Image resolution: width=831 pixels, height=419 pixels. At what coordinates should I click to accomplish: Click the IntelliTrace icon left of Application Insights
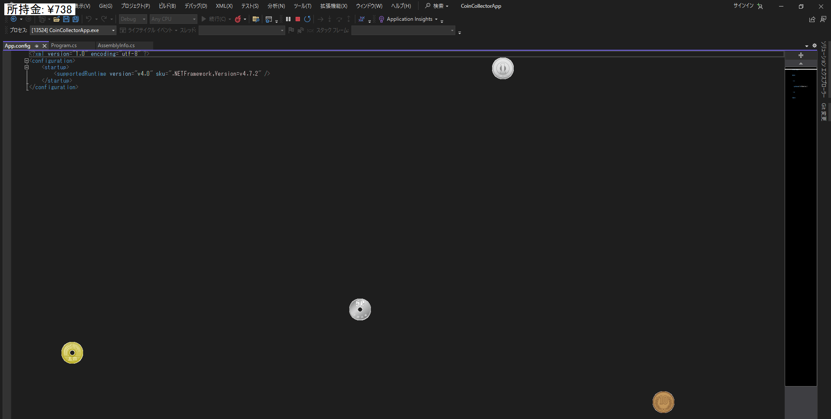(x=361, y=19)
